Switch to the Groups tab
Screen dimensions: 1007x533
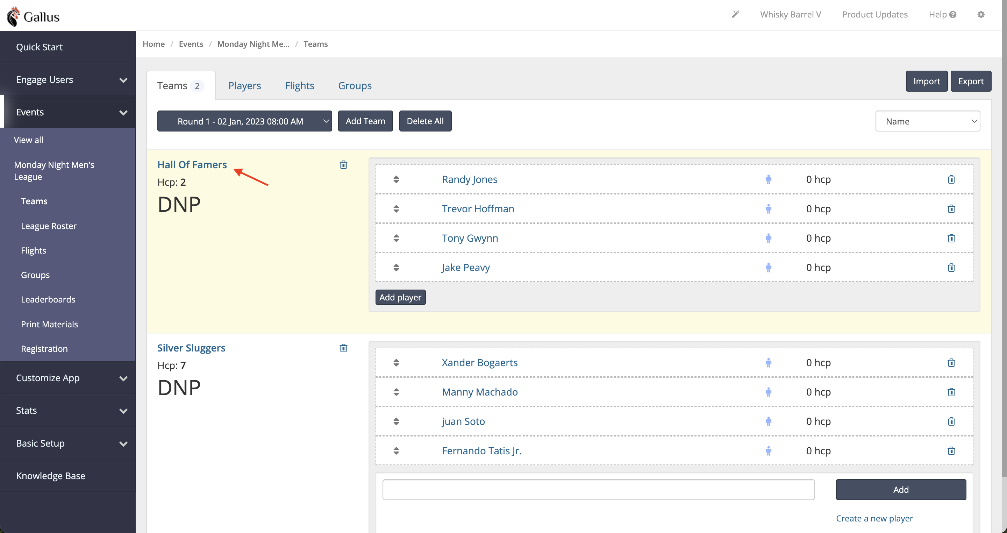355,85
